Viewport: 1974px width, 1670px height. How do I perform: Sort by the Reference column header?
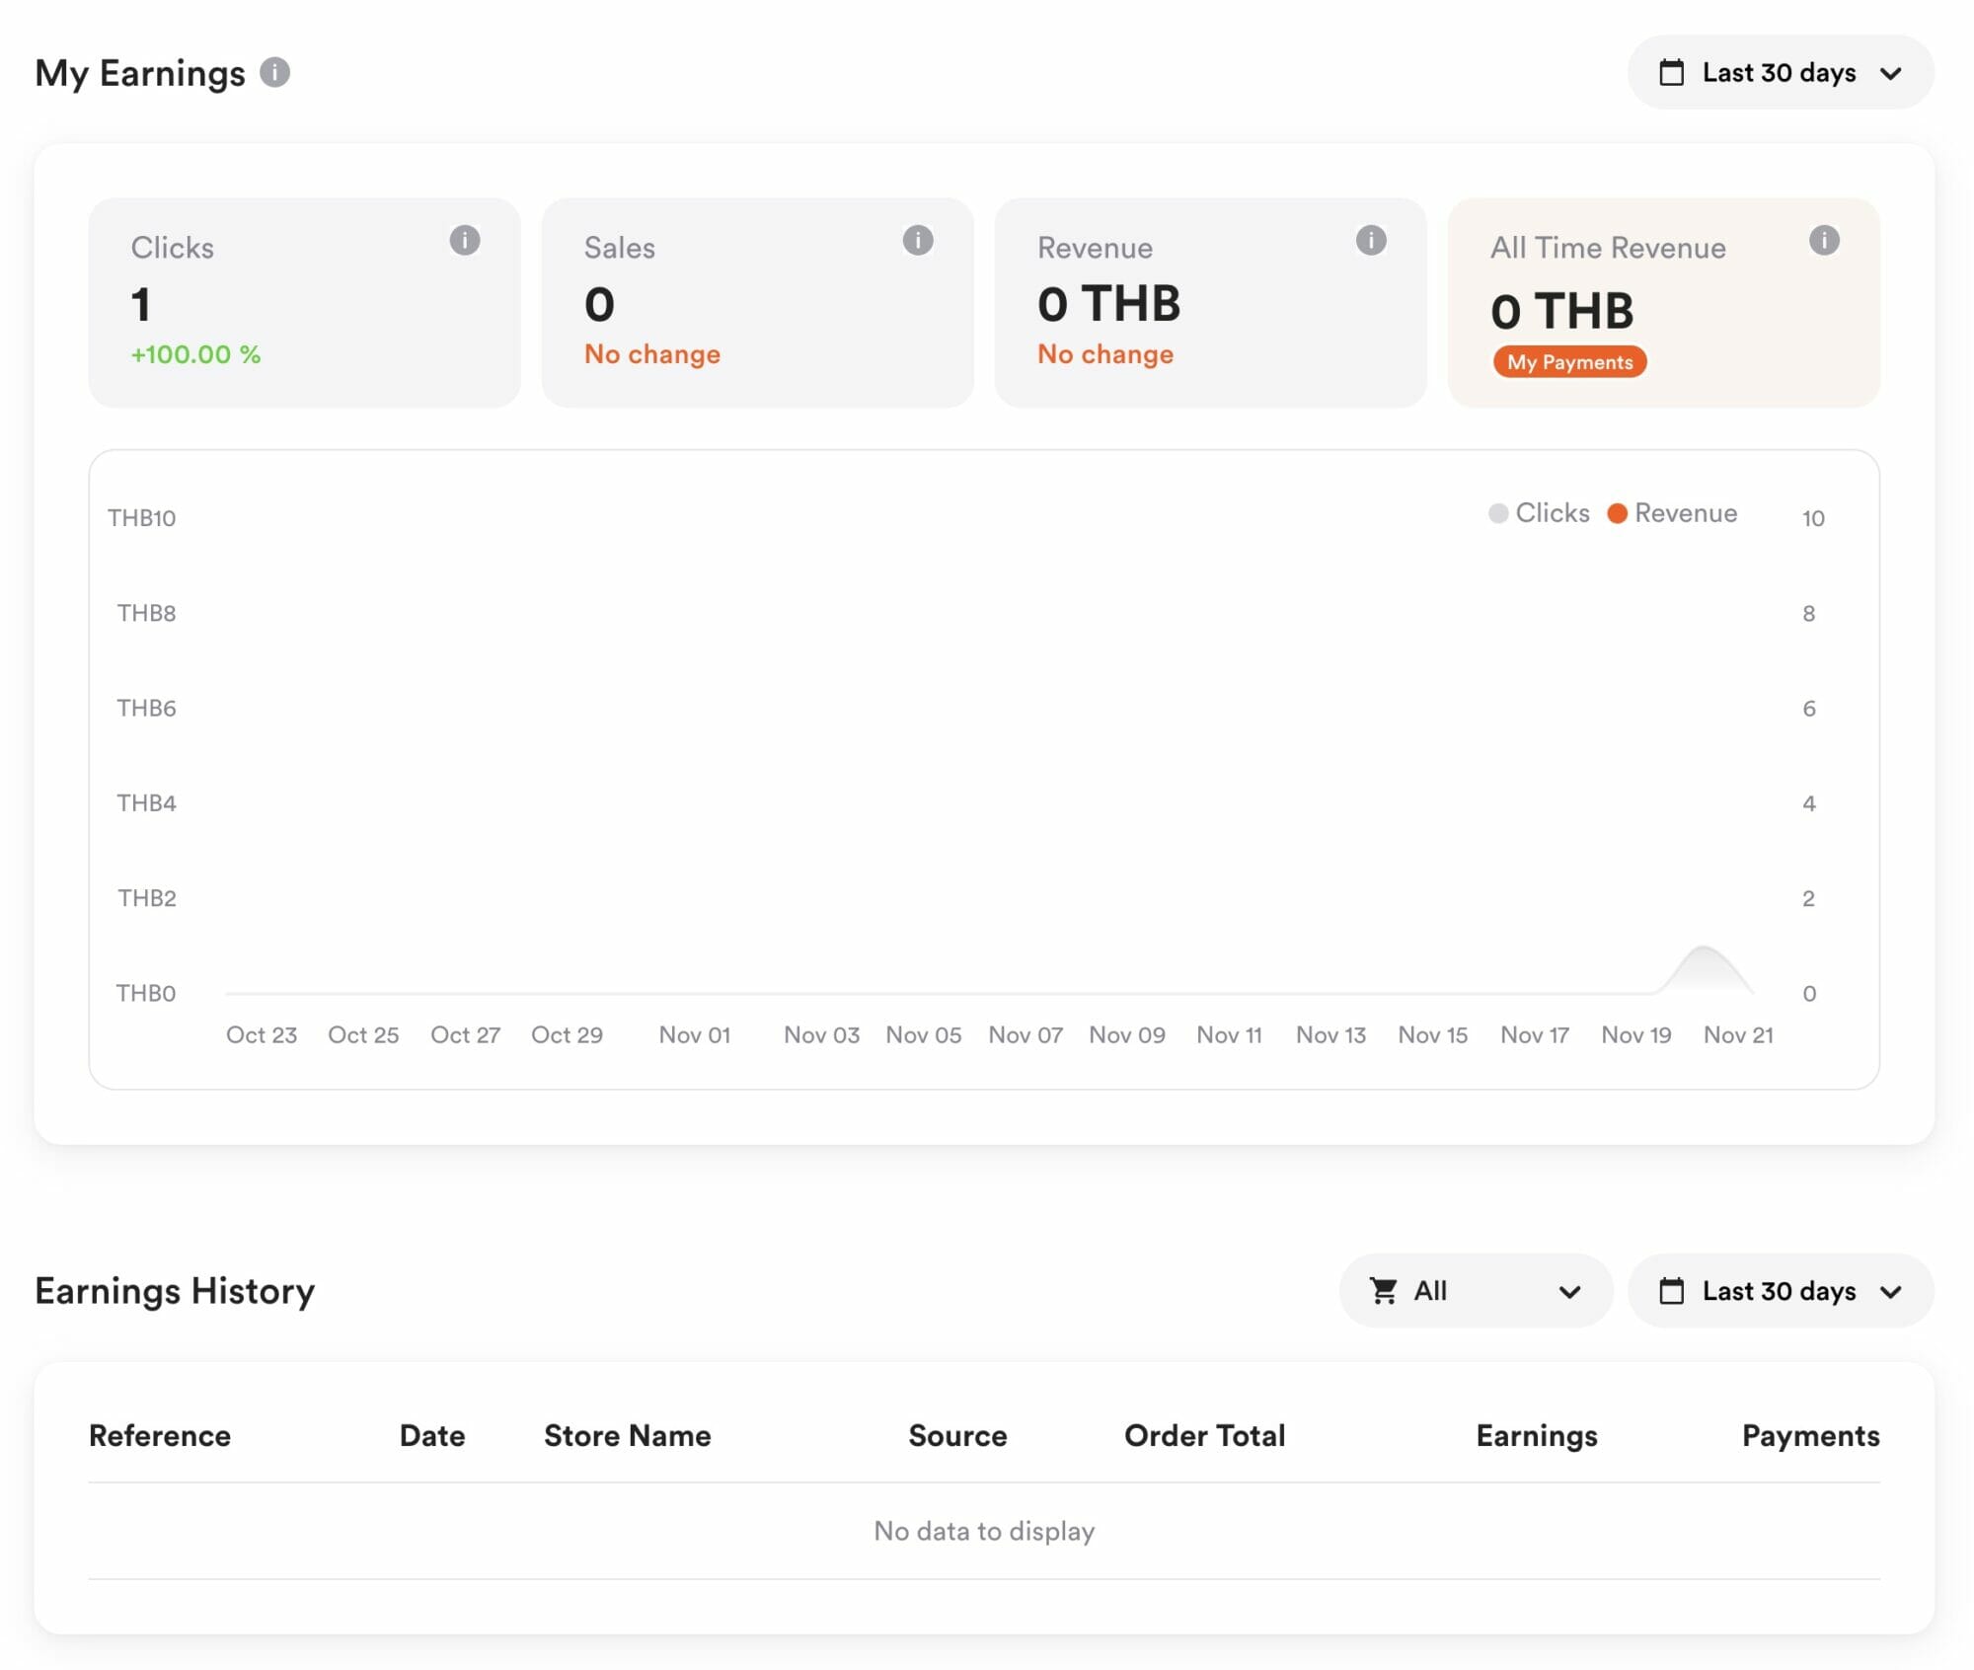tap(160, 1435)
